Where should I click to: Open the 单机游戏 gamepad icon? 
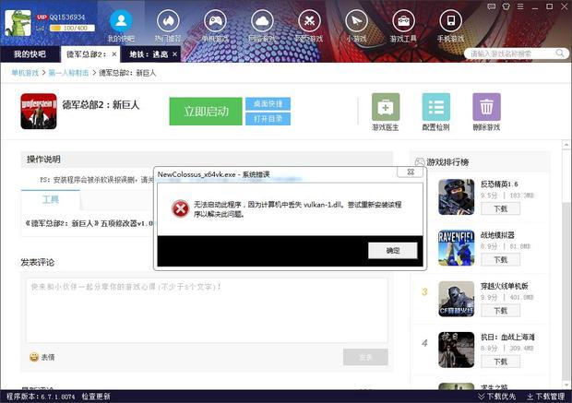pyautogui.click(x=215, y=21)
